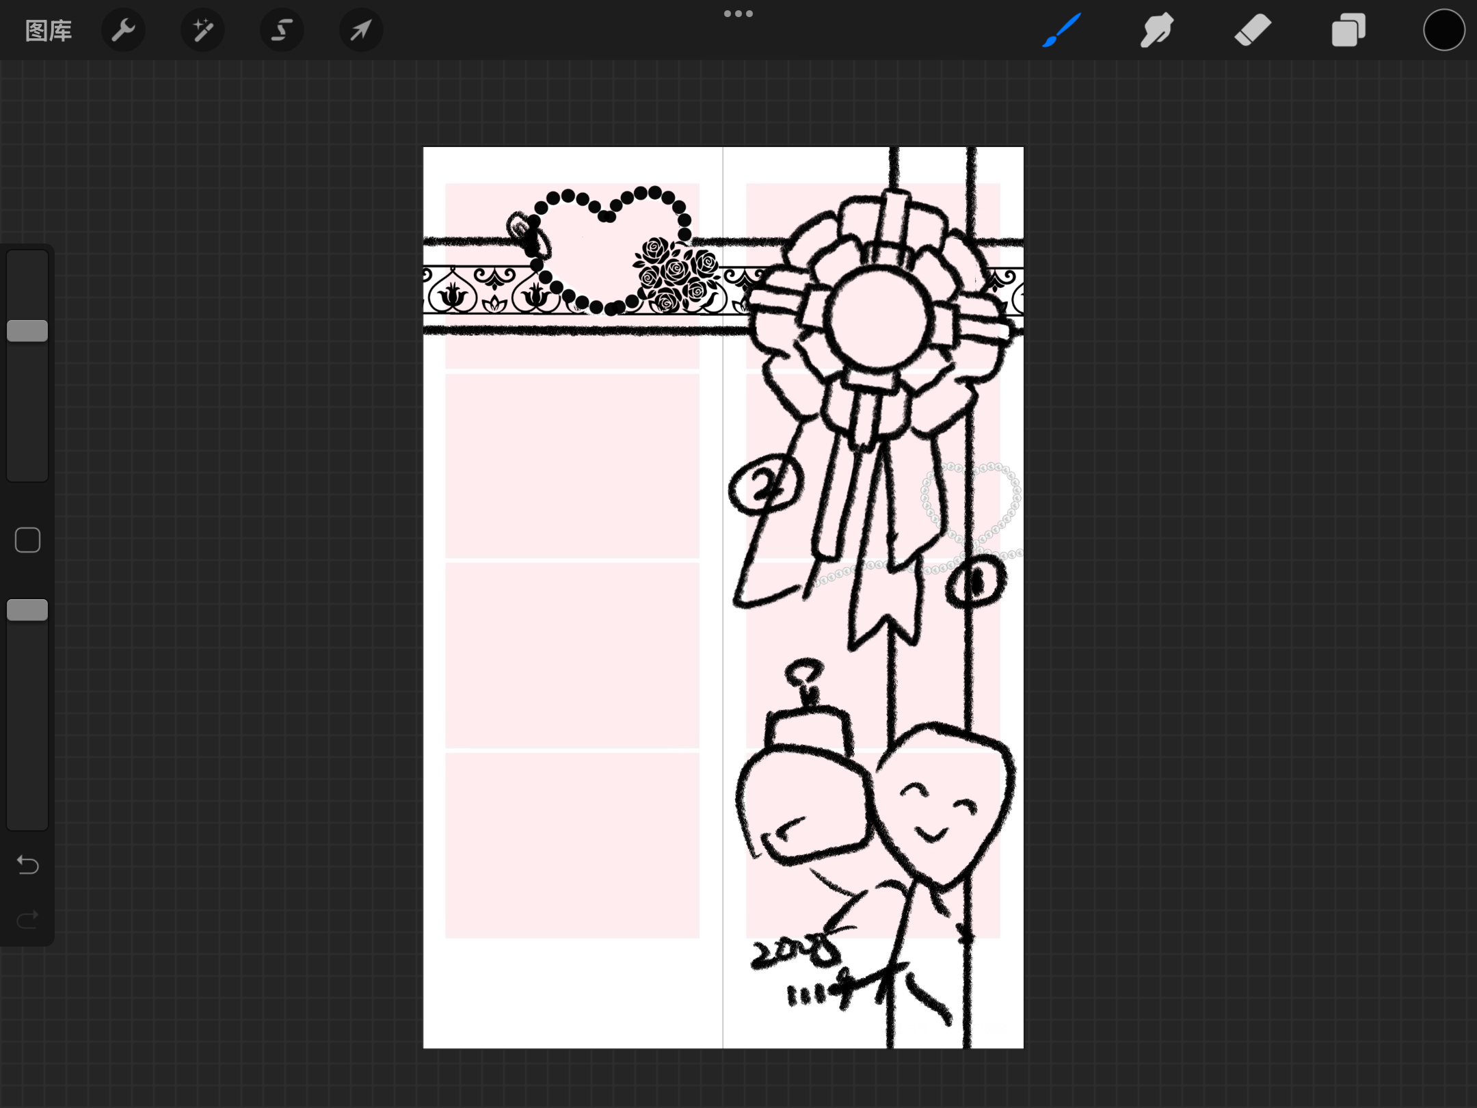Viewport: 1477px width, 1108px height.
Task: Open the black color picker circle
Action: point(1443,30)
